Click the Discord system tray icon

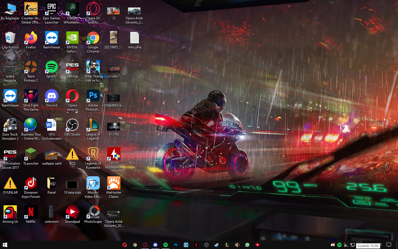click(x=333, y=245)
